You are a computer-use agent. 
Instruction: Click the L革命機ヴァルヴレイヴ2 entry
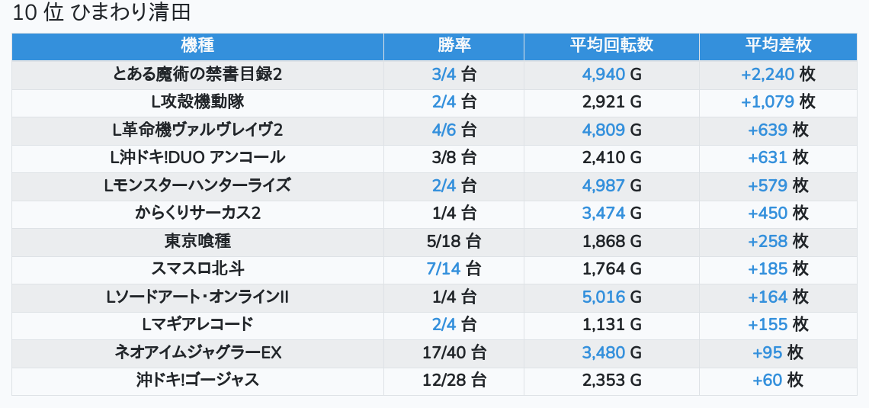coord(197,130)
